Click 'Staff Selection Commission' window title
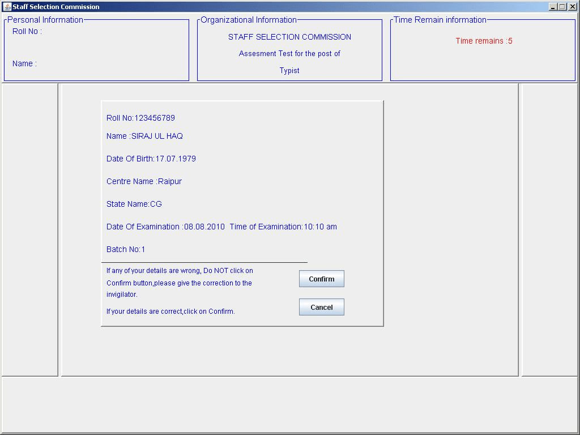 pyautogui.click(x=56, y=7)
